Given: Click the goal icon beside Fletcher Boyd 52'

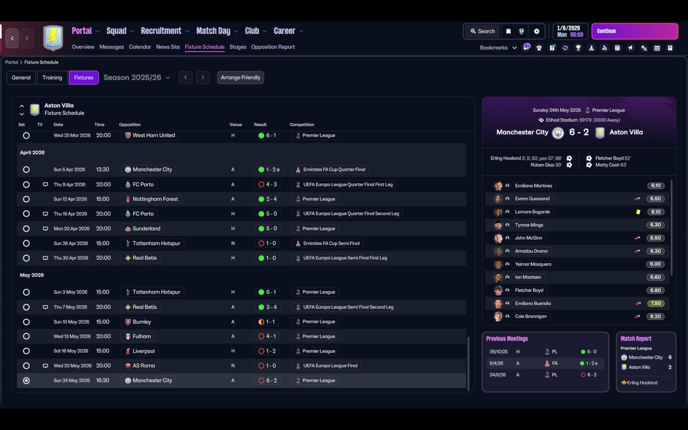Looking at the screenshot, I should click(589, 159).
